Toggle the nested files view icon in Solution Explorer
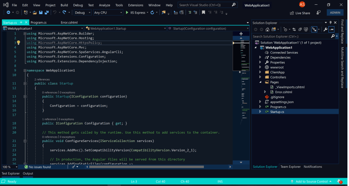The width and height of the screenshot is (349, 186). click(x=314, y=29)
